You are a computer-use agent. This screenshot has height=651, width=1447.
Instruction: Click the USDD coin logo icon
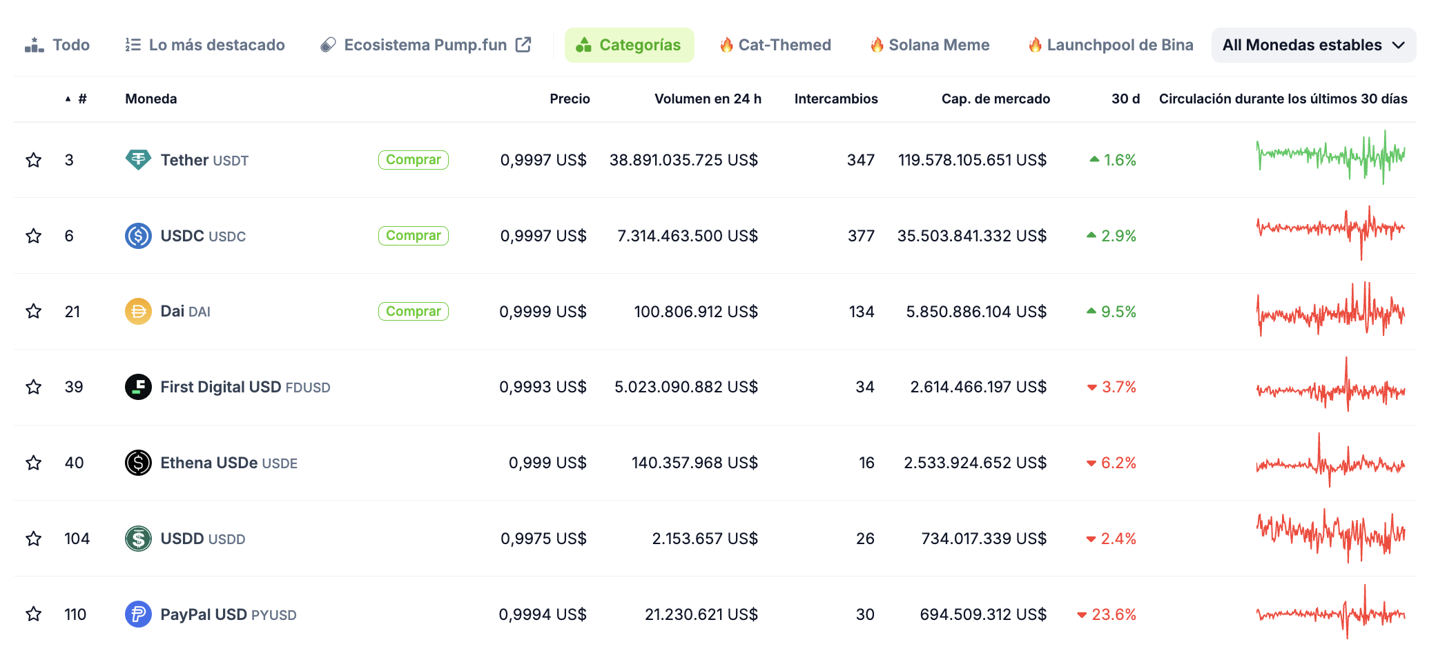point(138,539)
